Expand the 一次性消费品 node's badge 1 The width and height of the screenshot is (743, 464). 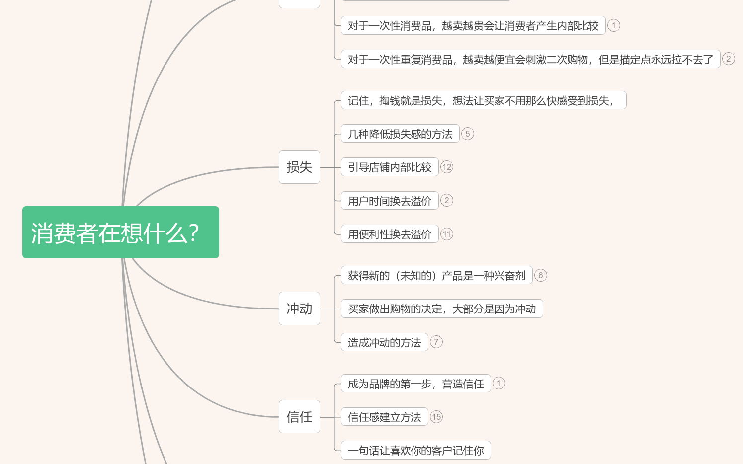(x=614, y=25)
